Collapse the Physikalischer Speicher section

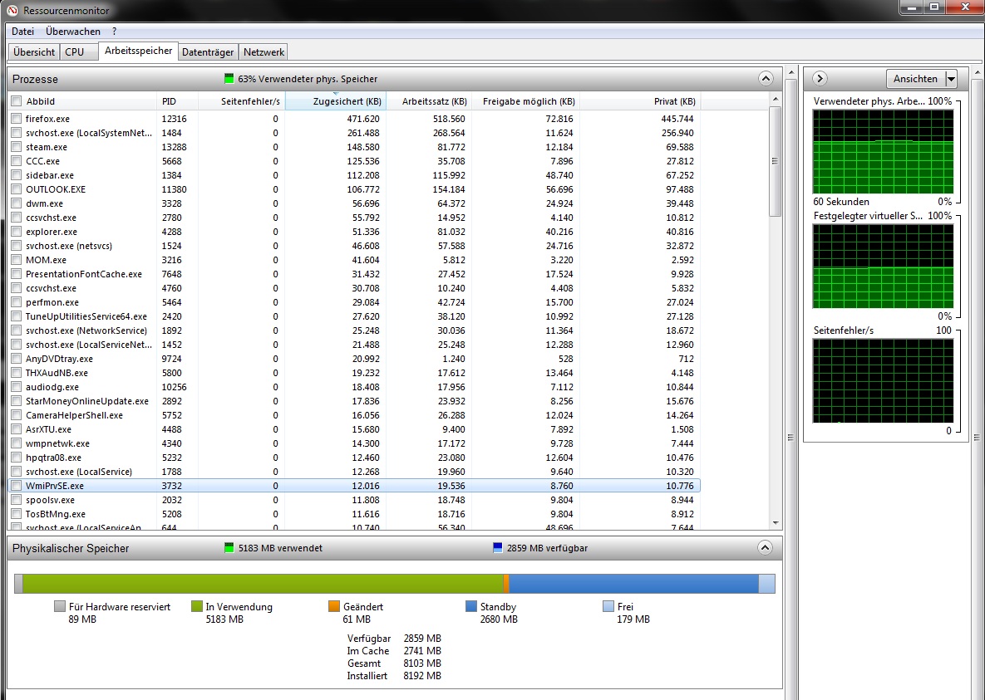pyautogui.click(x=765, y=547)
